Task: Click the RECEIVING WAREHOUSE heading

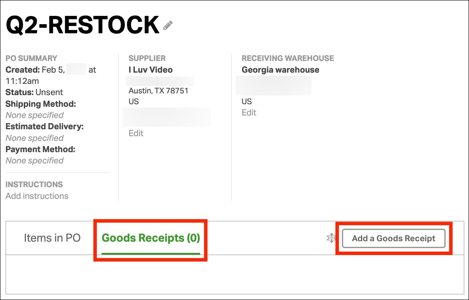Action: (287, 58)
